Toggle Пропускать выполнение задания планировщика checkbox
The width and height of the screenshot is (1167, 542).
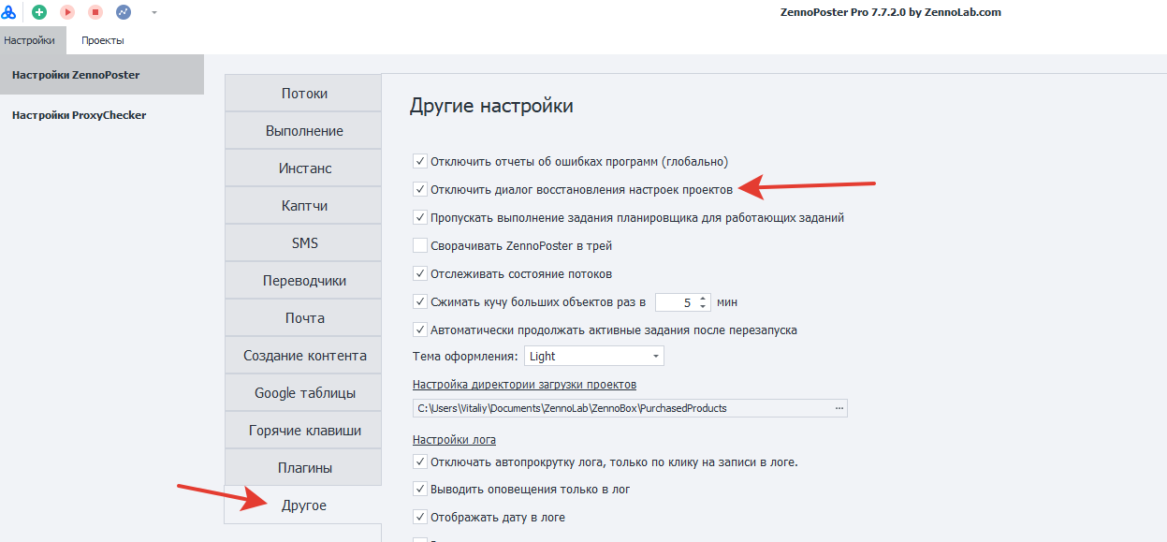click(420, 217)
